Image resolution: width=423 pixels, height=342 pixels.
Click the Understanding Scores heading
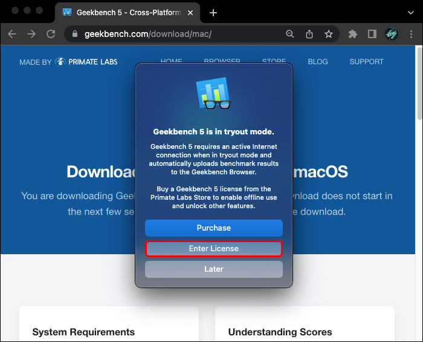tap(280, 332)
